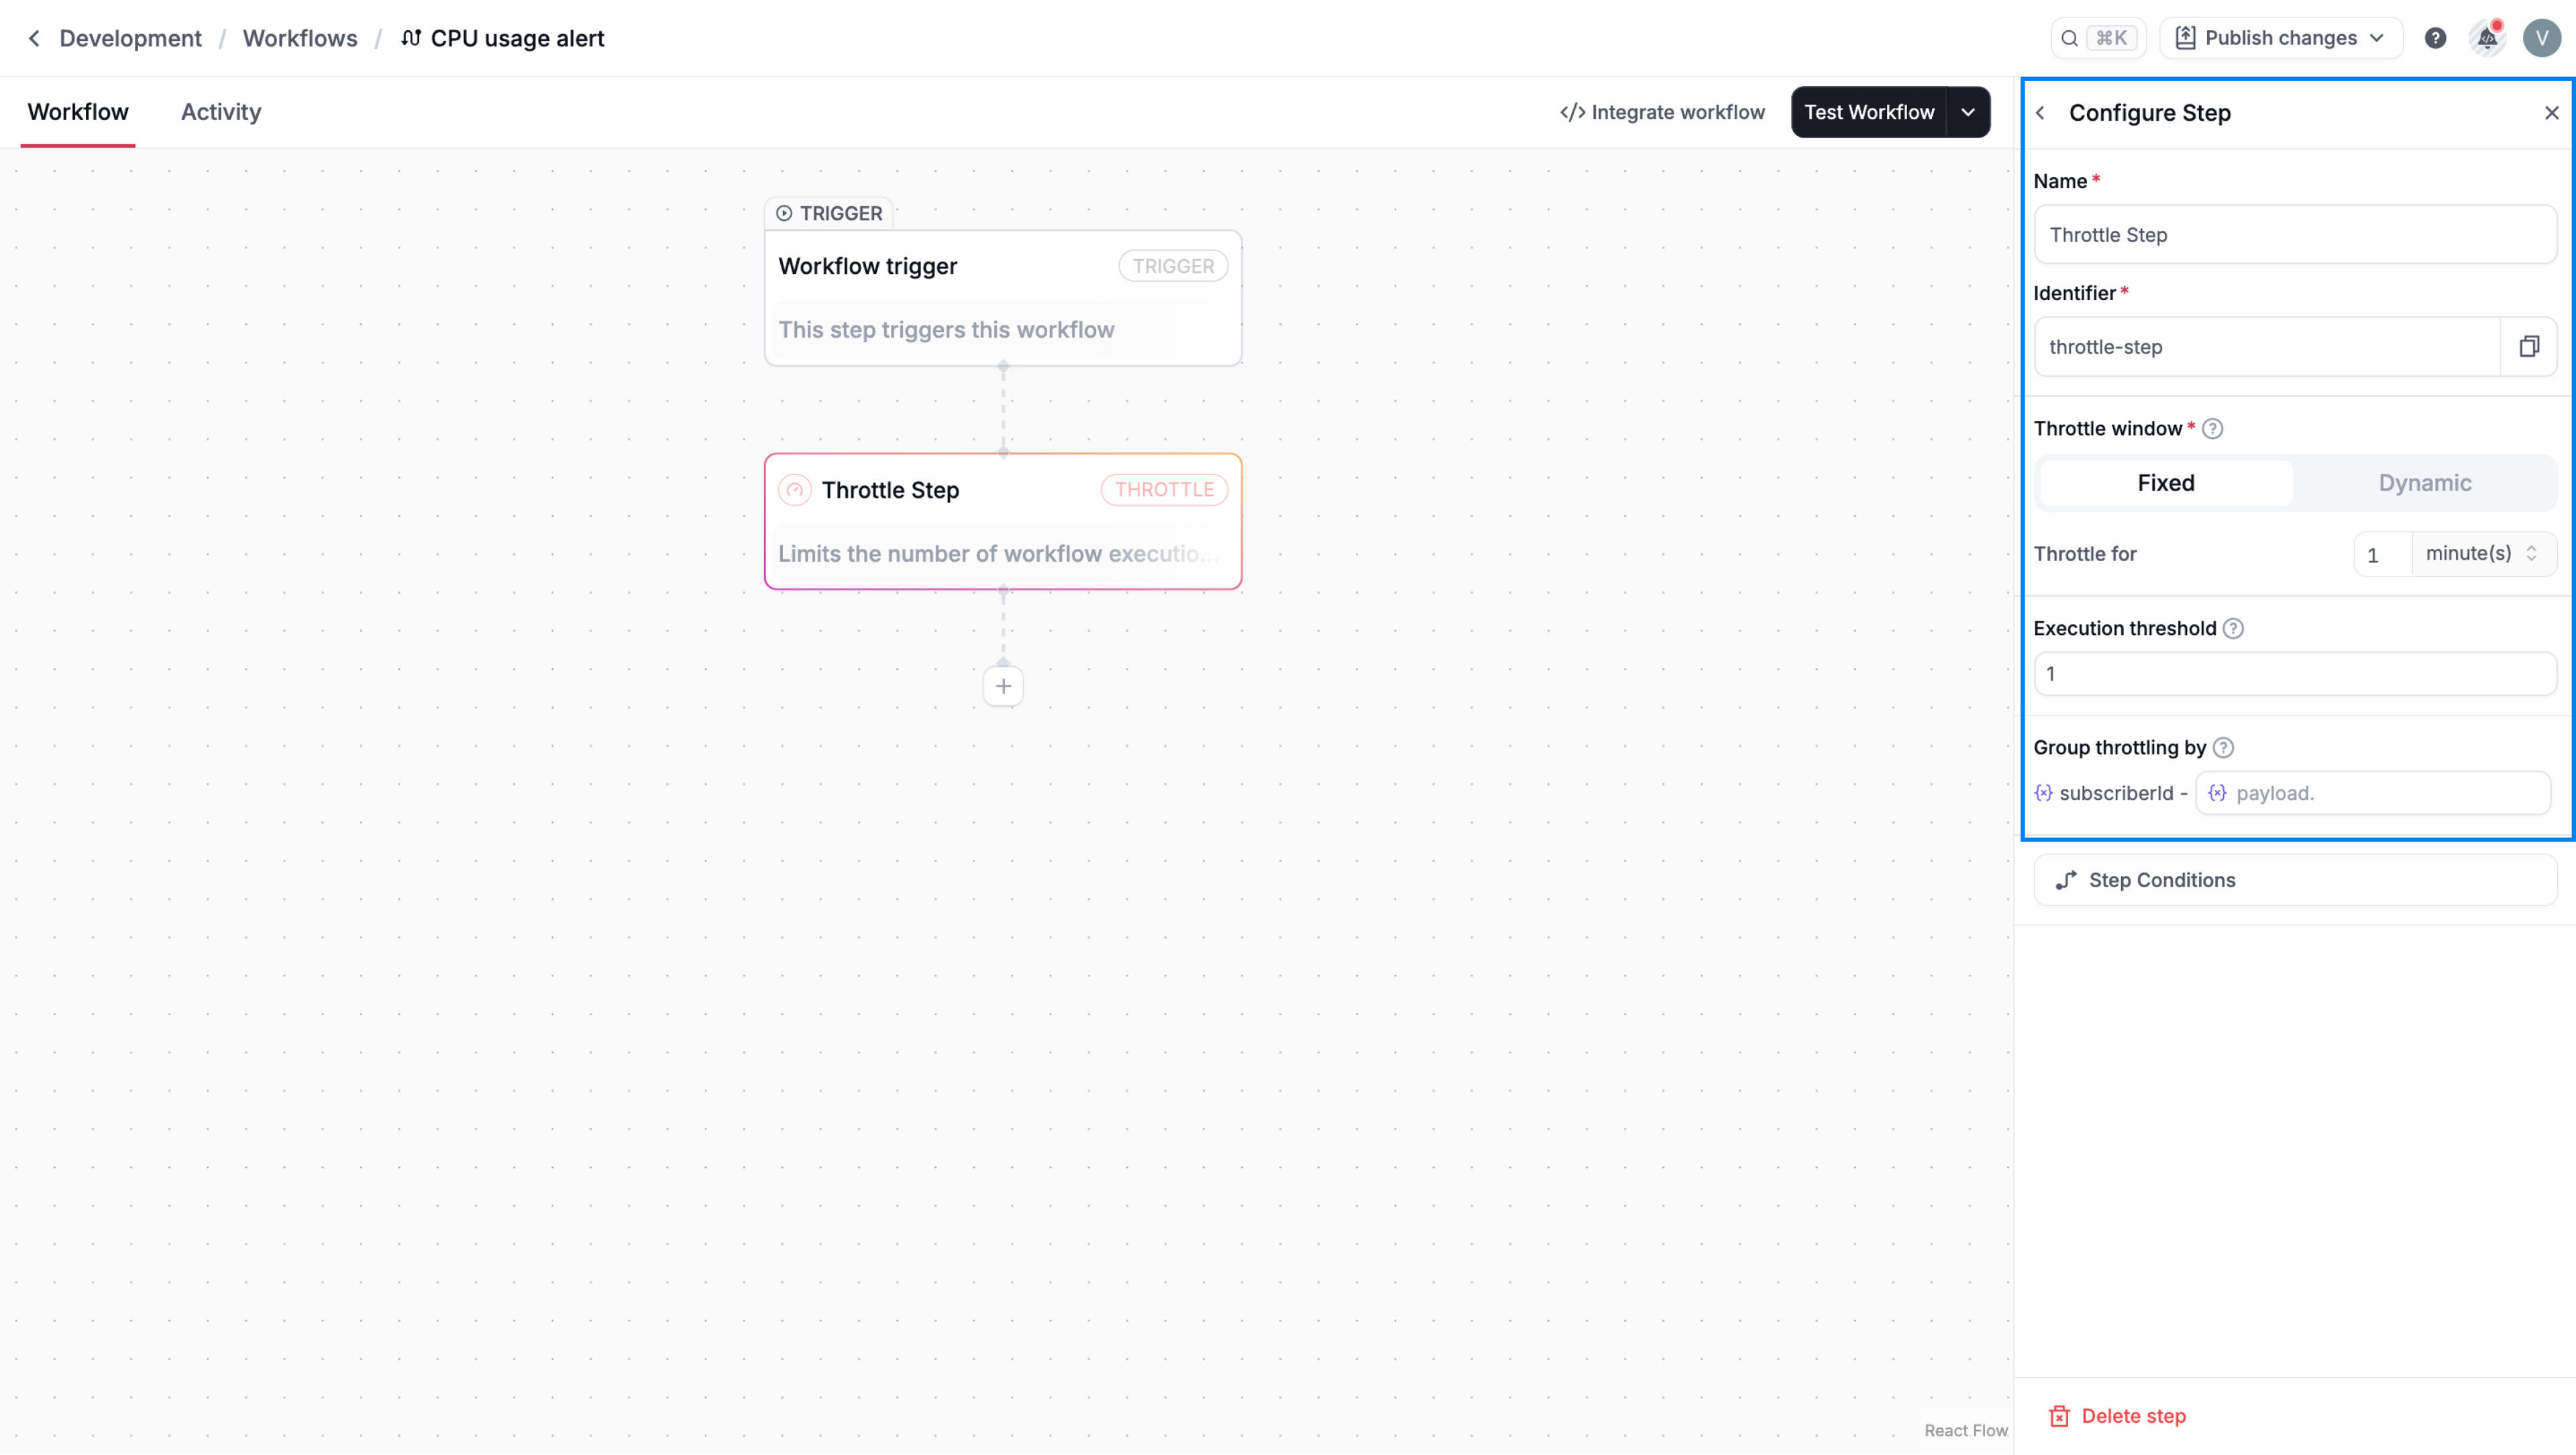Click Integrate workflow link

1662,112
